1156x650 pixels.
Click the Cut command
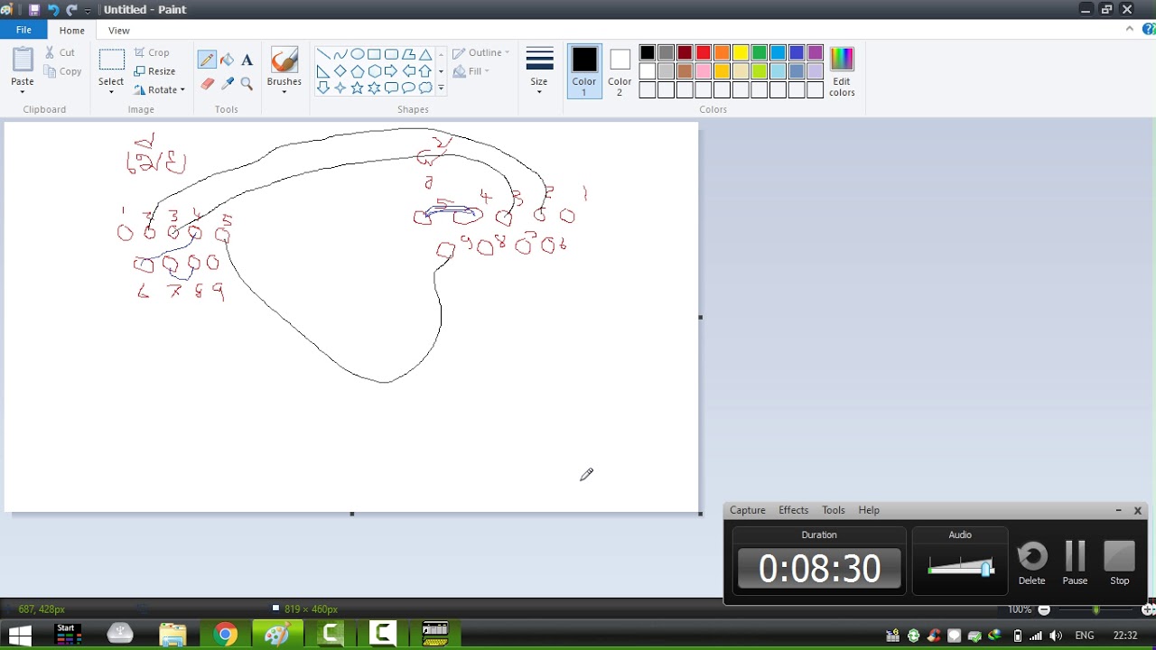coord(61,52)
